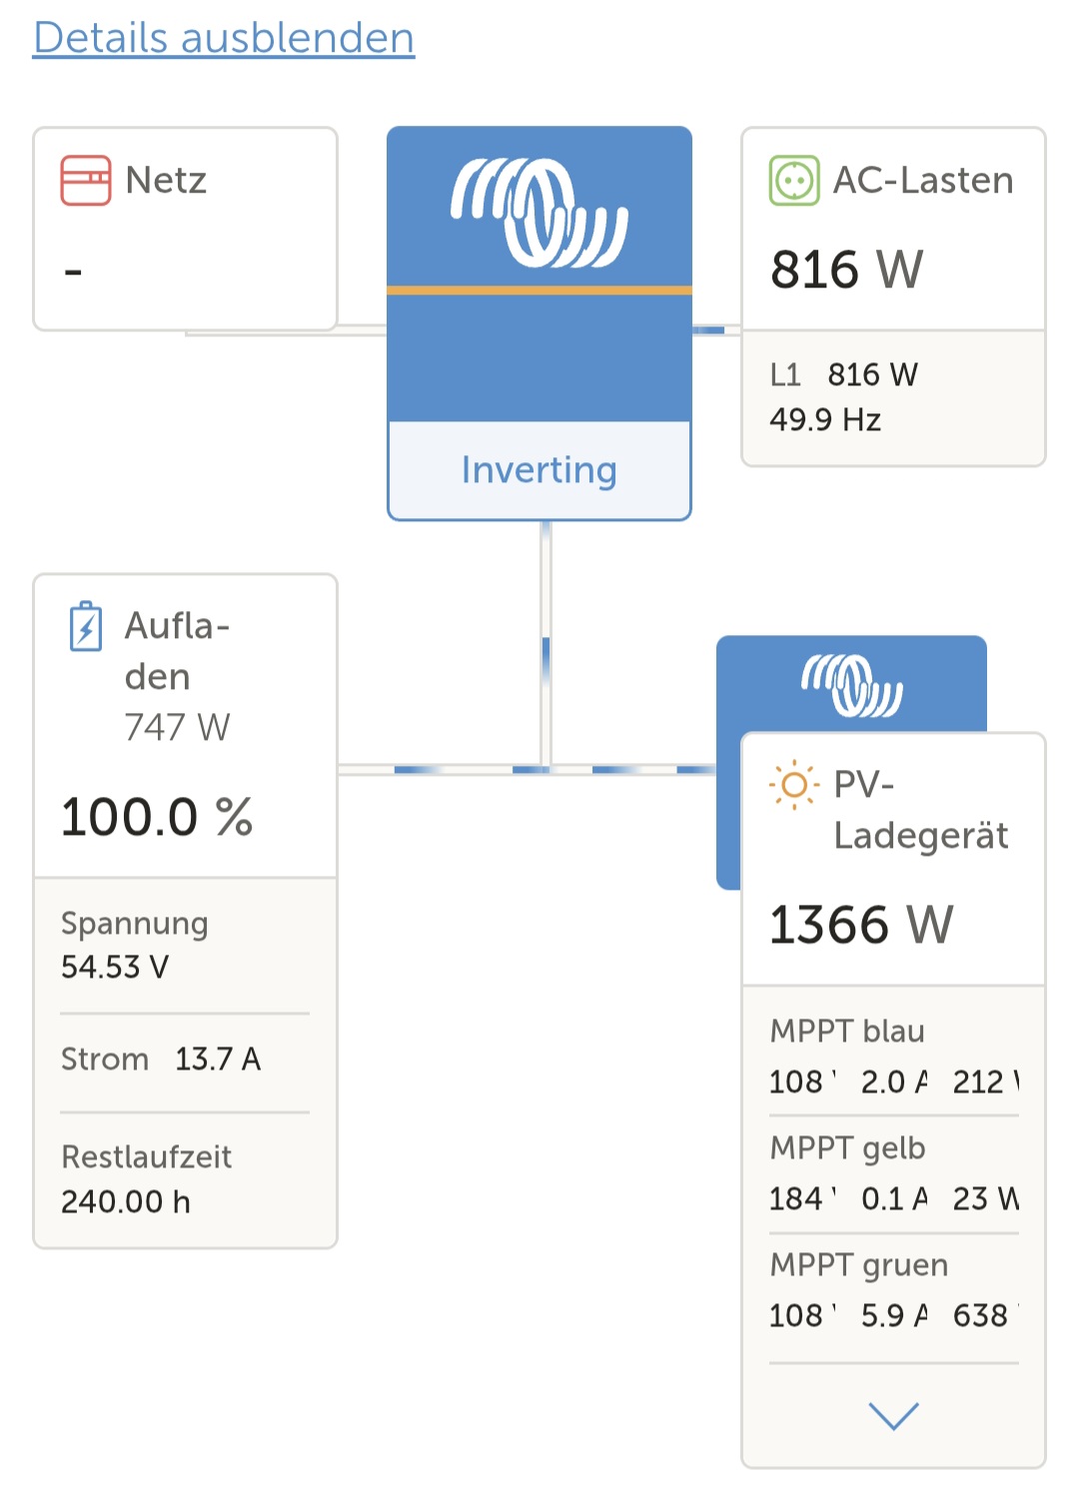Click the Restlaufzeit 240.00 h row
1079x1486 pixels.
tap(146, 1178)
